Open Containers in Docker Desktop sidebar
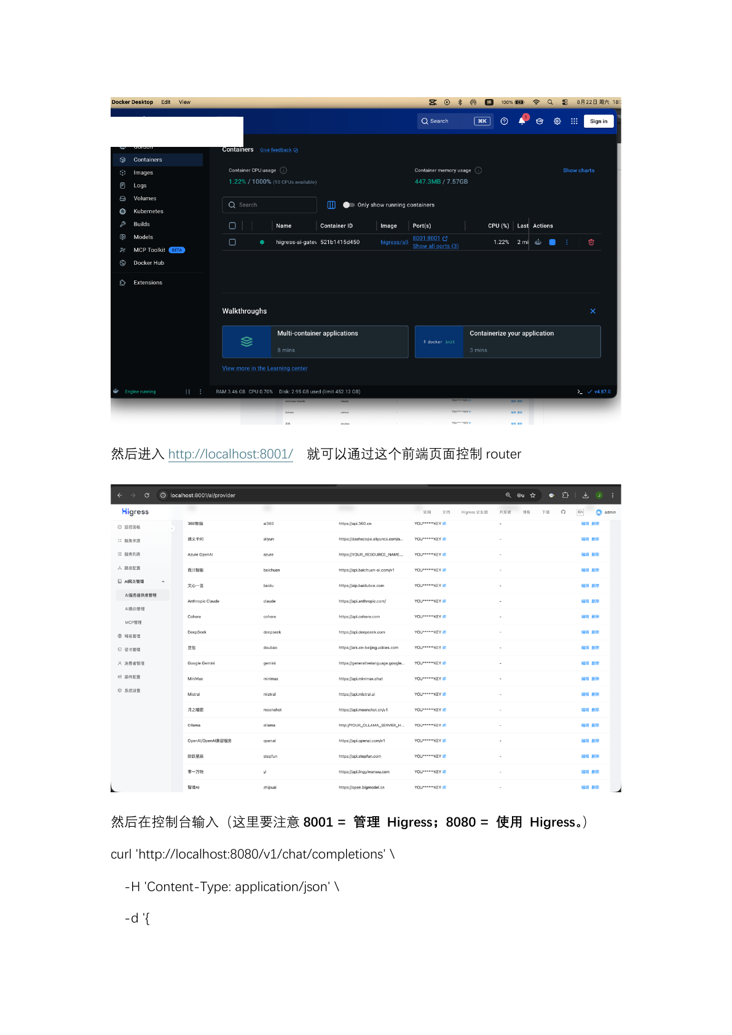This screenshot has width=732, height=1035. click(x=157, y=160)
